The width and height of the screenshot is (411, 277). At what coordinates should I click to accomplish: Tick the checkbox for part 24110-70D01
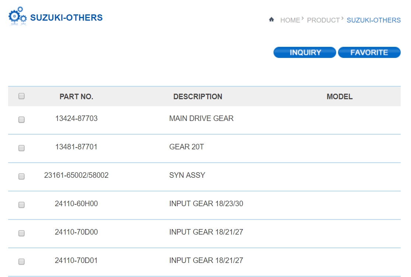click(x=21, y=262)
